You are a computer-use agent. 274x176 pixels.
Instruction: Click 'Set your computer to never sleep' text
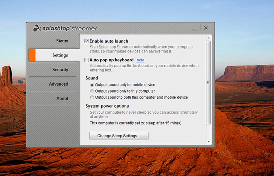click(144, 115)
